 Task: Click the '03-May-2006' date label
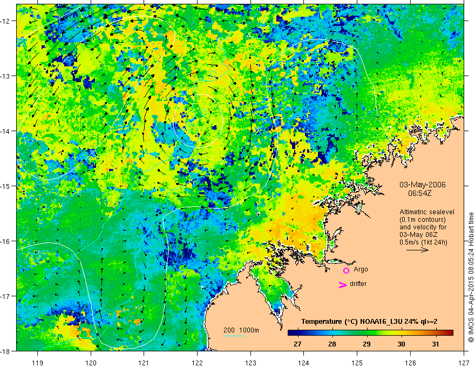pyautogui.click(x=423, y=185)
